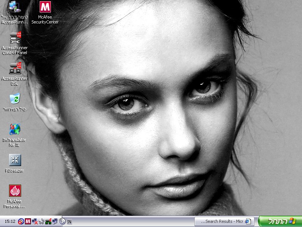Image resolution: width=302 pixels, height=227 pixels.
Task: Select the AccessRunner shortcut icon with Hebrew label
Action: point(15,7)
